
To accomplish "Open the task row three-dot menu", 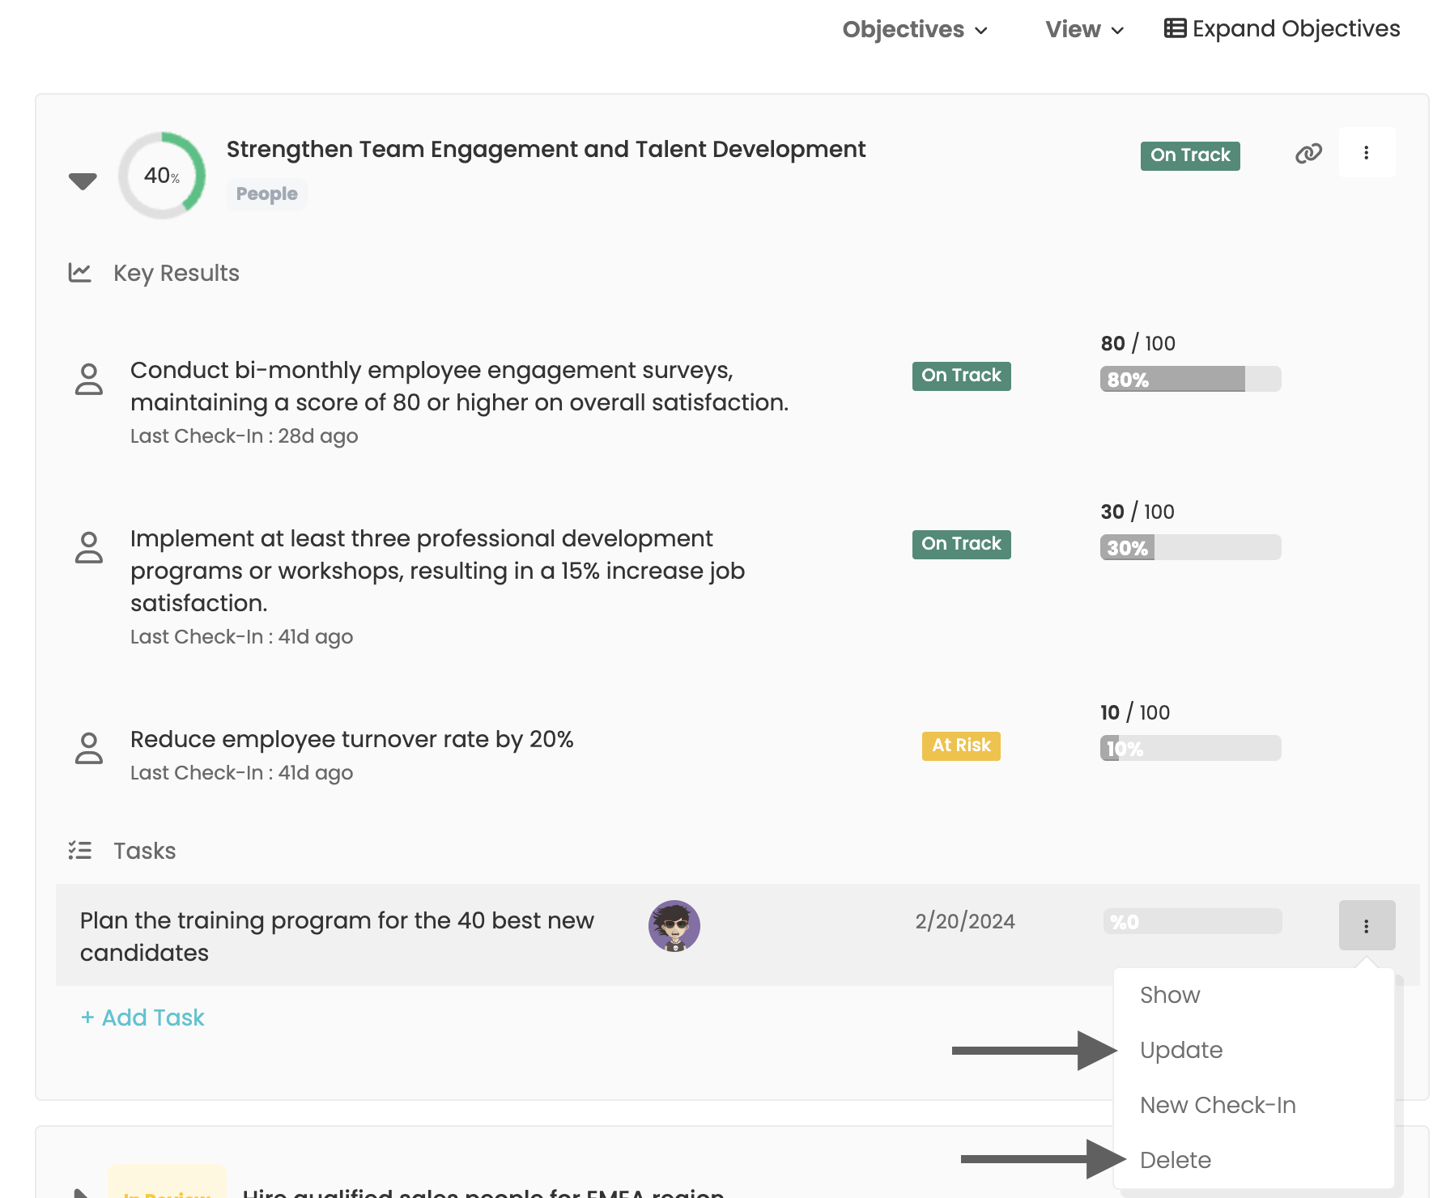I will coord(1367,926).
